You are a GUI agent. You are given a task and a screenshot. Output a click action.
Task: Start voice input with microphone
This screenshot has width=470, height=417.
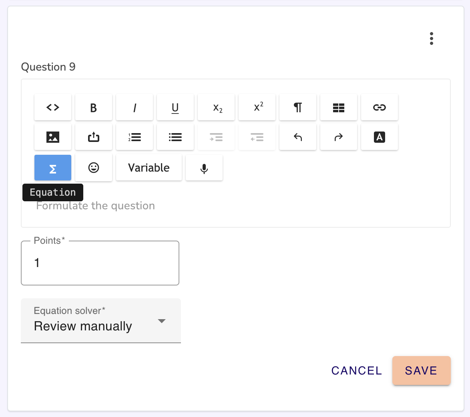(x=204, y=168)
